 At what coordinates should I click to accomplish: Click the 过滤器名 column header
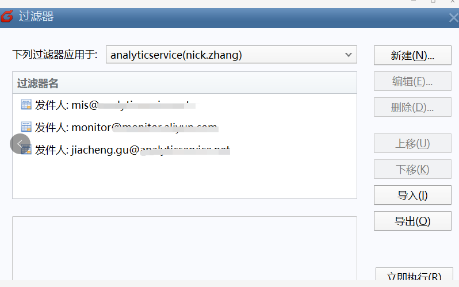coord(184,83)
